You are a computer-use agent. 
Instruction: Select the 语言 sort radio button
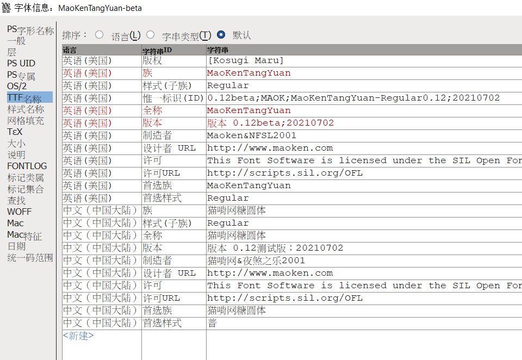point(99,35)
